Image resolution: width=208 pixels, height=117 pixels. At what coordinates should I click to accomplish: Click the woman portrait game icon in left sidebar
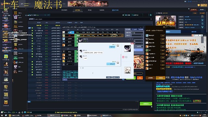pos(6,64)
